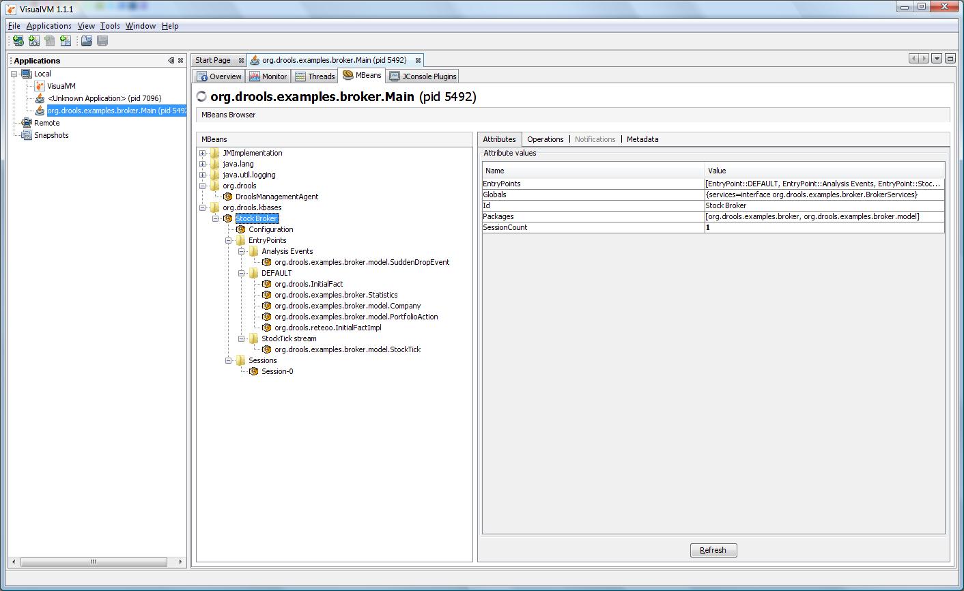964x591 pixels.
Task: Click the fourth main toolbar icon with plus sign
Action: coord(66,41)
